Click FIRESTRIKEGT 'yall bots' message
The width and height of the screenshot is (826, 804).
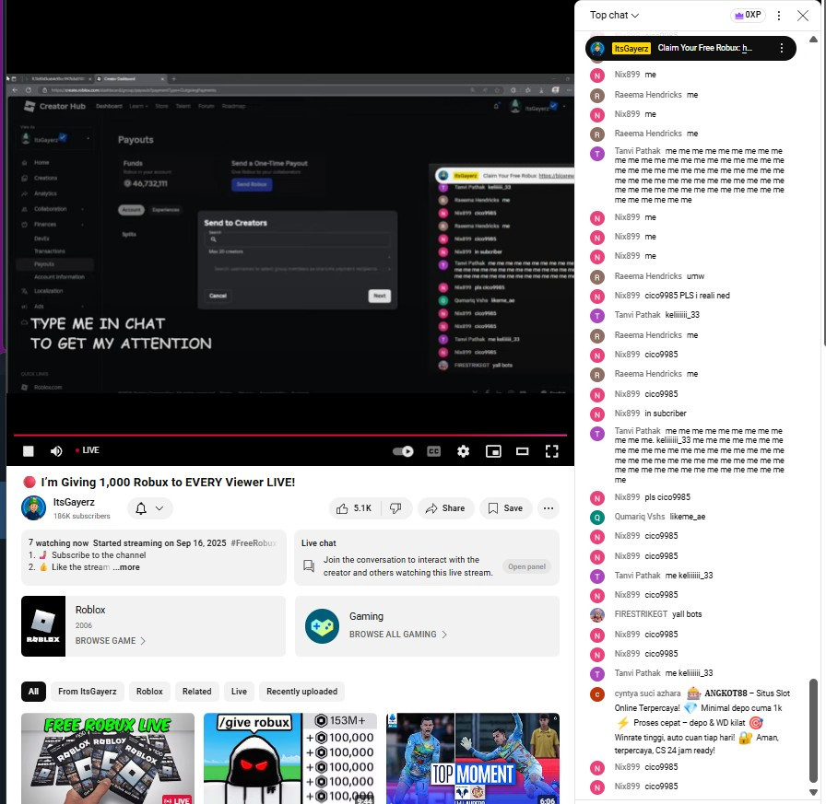coord(687,614)
